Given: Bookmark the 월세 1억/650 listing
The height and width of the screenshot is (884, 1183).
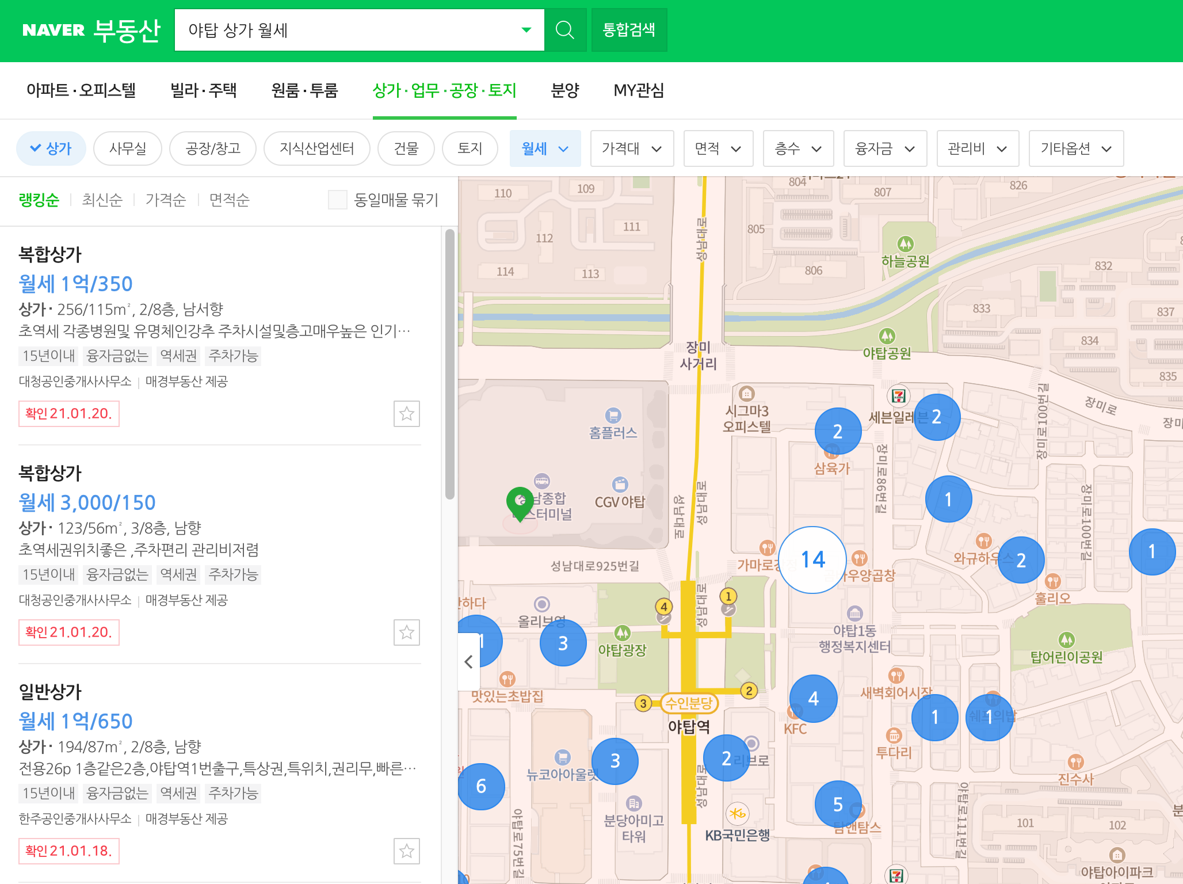Looking at the screenshot, I should pos(407,851).
